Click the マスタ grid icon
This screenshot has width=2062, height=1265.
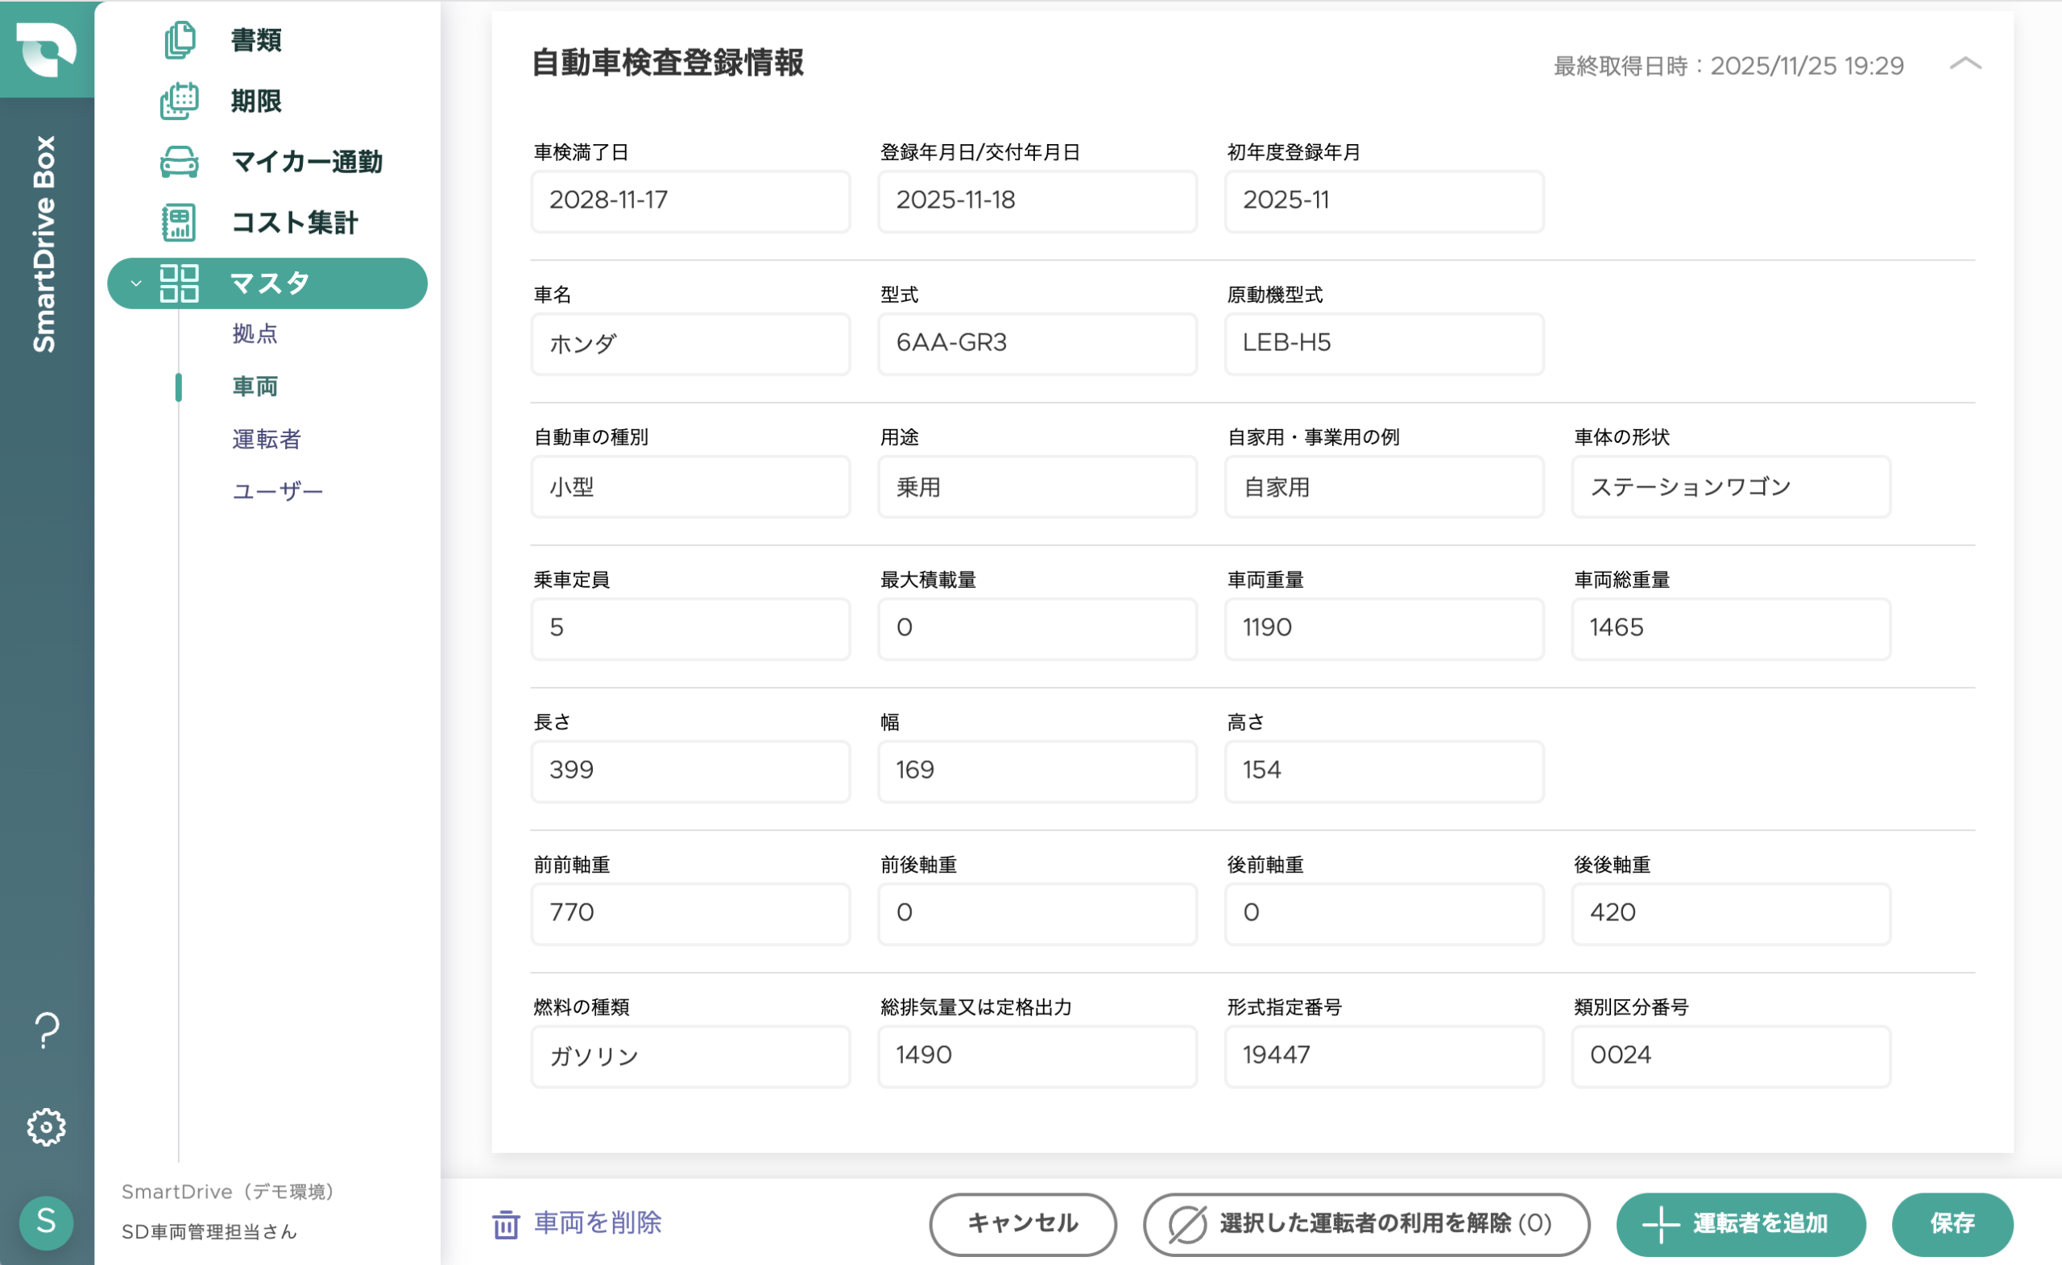(x=179, y=283)
